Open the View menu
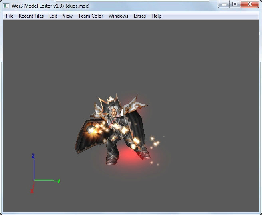The width and height of the screenshot is (262, 215). click(x=67, y=16)
